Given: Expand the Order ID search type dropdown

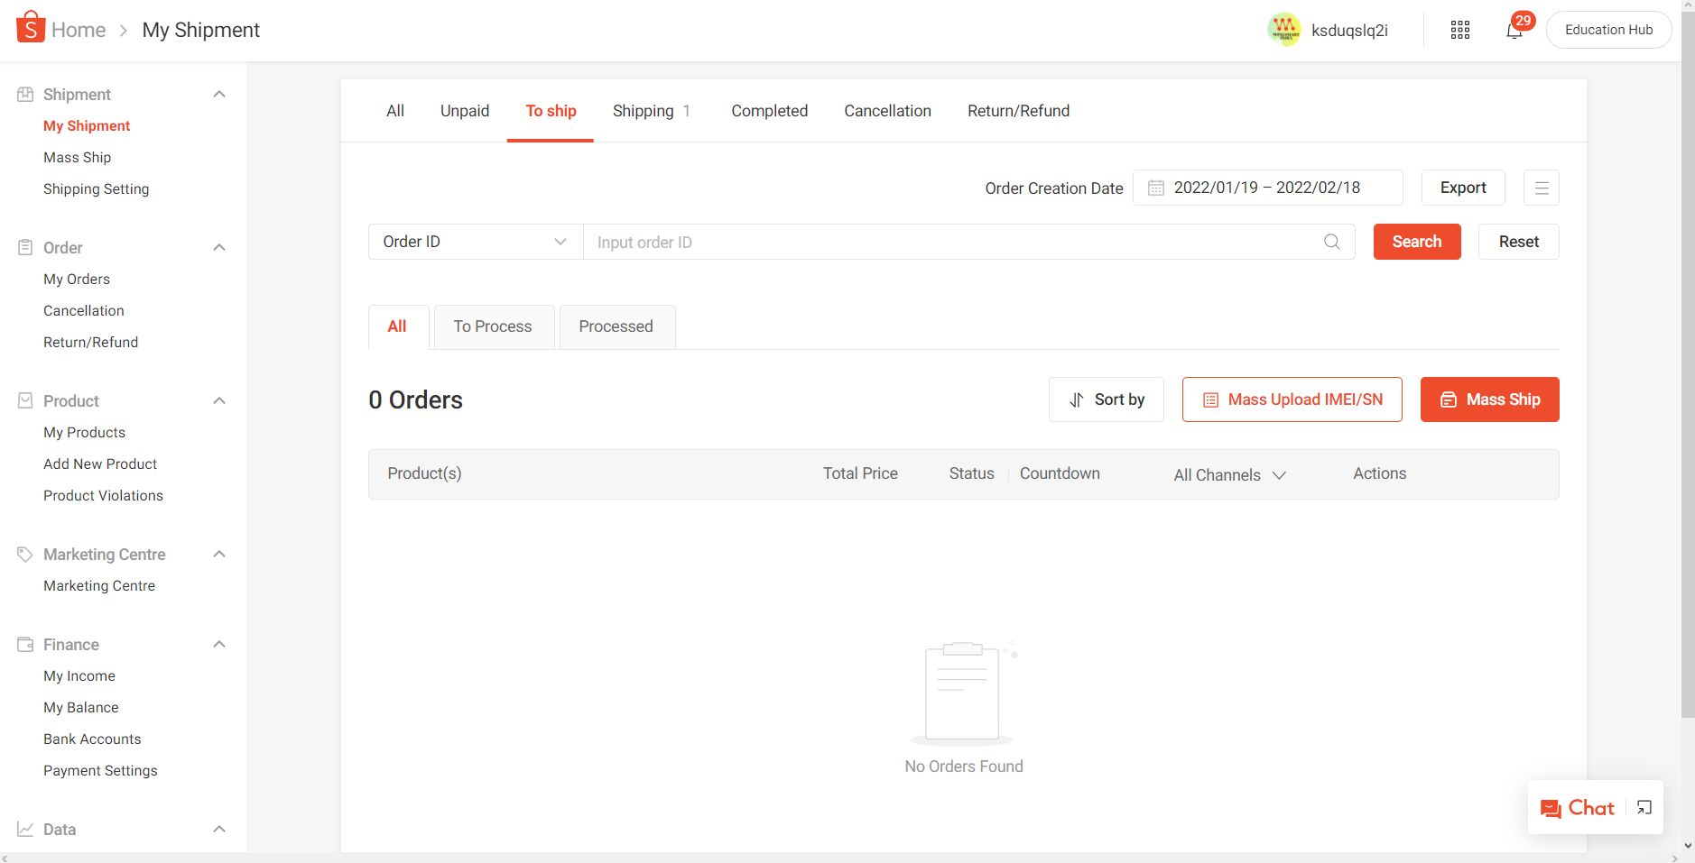Looking at the screenshot, I should 560,242.
